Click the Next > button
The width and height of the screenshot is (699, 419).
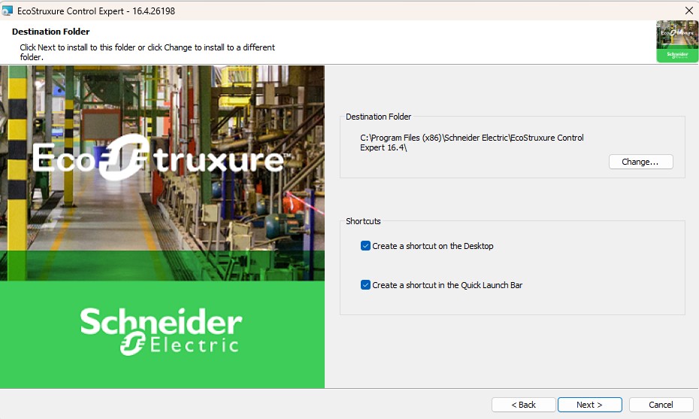point(590,405)
